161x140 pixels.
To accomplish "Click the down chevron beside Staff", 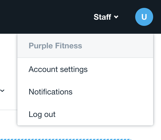I will 116,17.
